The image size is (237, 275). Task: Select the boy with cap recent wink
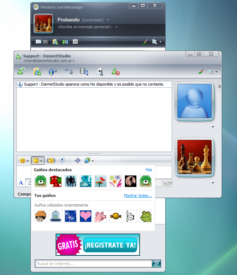41,216
